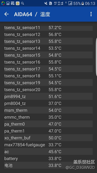Select the xo_therm_buf row
Image resolution: width=97 pixels, height=173 pixels.
(48, 138)
